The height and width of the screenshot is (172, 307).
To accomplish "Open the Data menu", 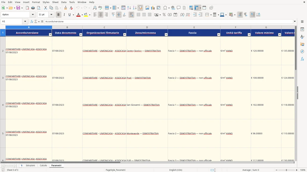I will pyautogui.click(x=64, y=2).
